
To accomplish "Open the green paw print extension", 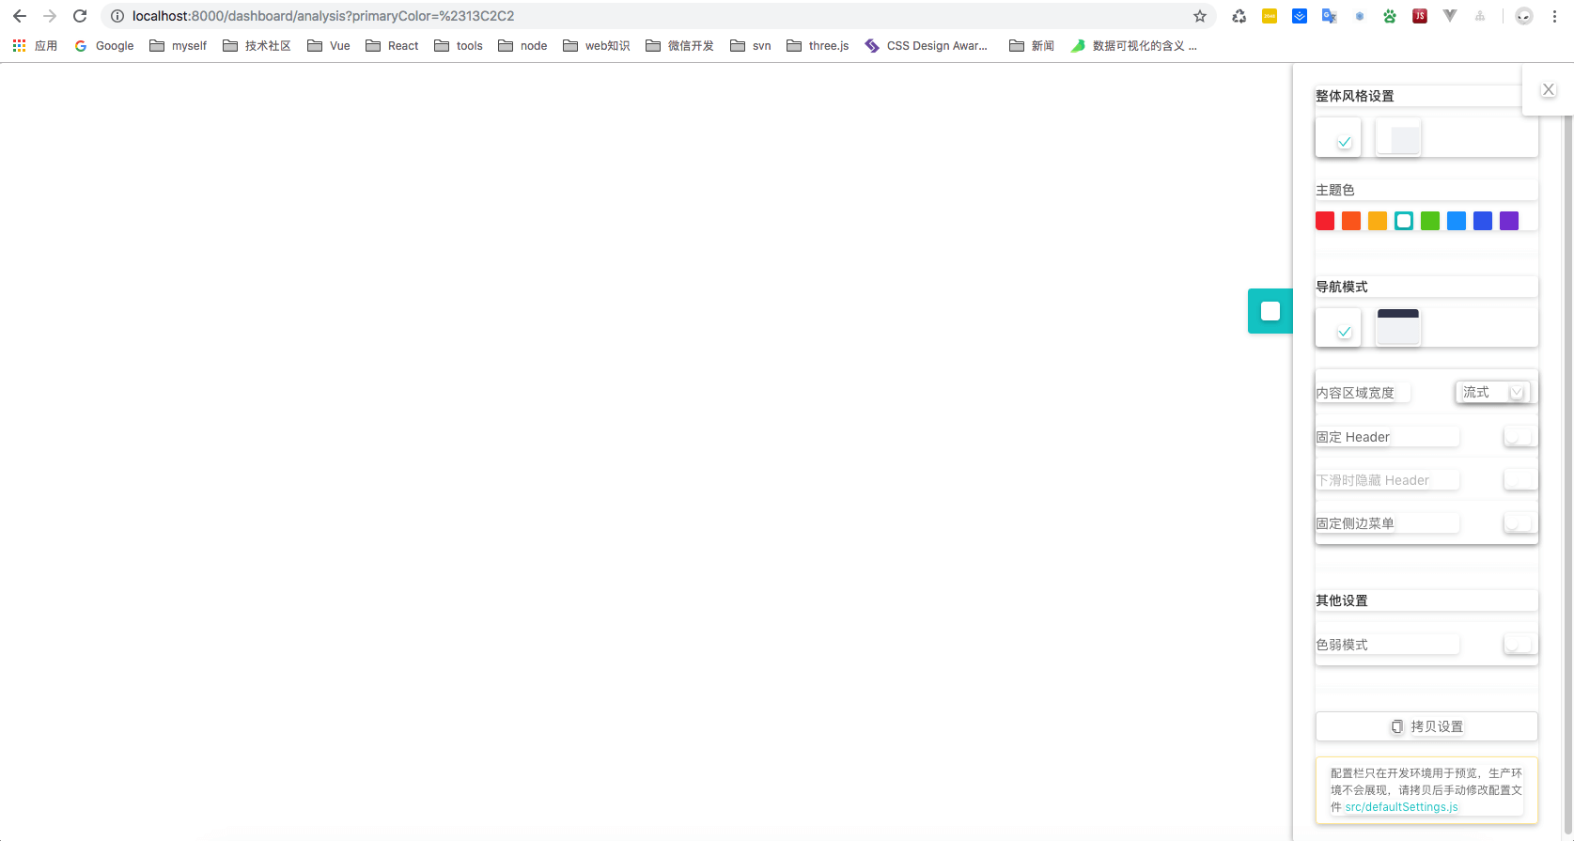I will tap(1390, 16).
